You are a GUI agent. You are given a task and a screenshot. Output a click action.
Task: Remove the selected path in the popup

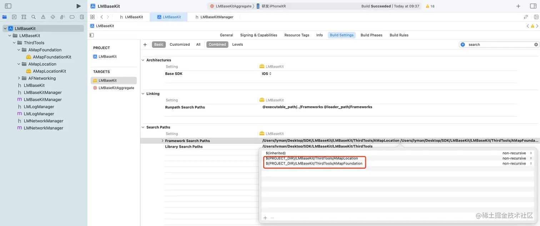point(272,218)
